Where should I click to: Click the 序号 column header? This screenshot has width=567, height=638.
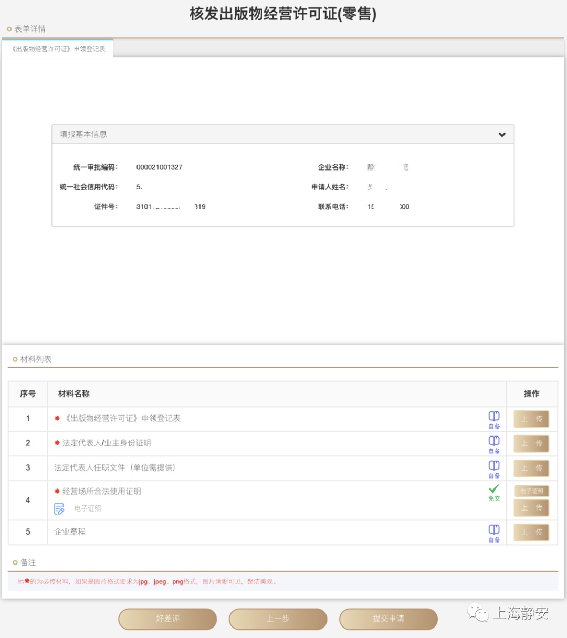point(28,394)
